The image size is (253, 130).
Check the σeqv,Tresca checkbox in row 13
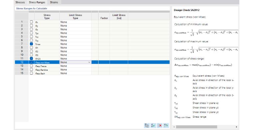pyautogui.click(x=31, y=66)
